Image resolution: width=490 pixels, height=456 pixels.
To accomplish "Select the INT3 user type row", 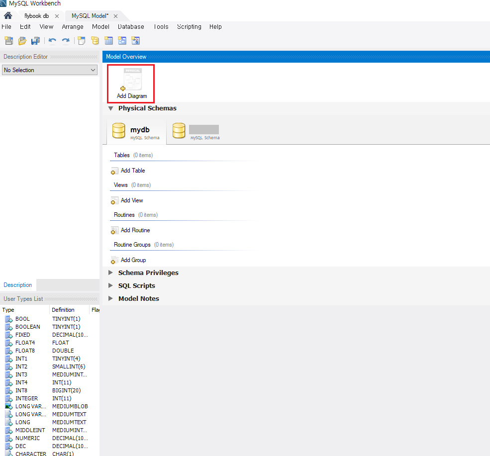I will tap(50, 374).
